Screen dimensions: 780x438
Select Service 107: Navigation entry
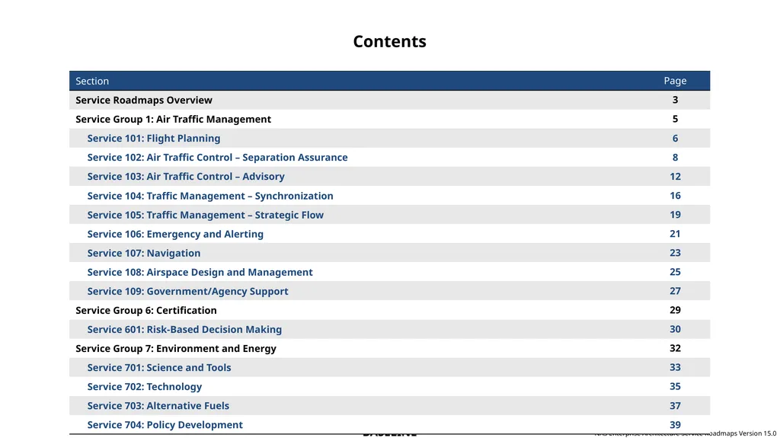[x=144, y=253]
